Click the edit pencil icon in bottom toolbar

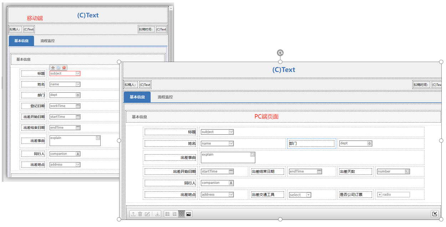pyautogui.click(x=147, y=214)
